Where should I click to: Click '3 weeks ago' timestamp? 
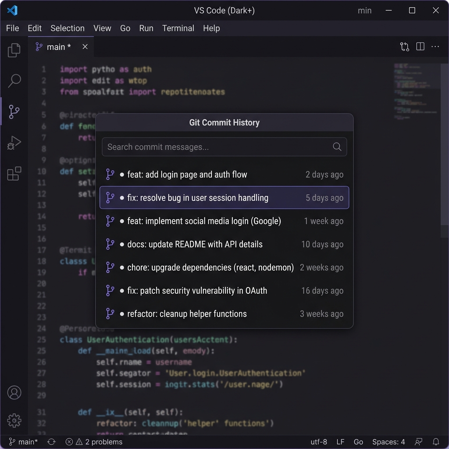[x=321, y=314]
